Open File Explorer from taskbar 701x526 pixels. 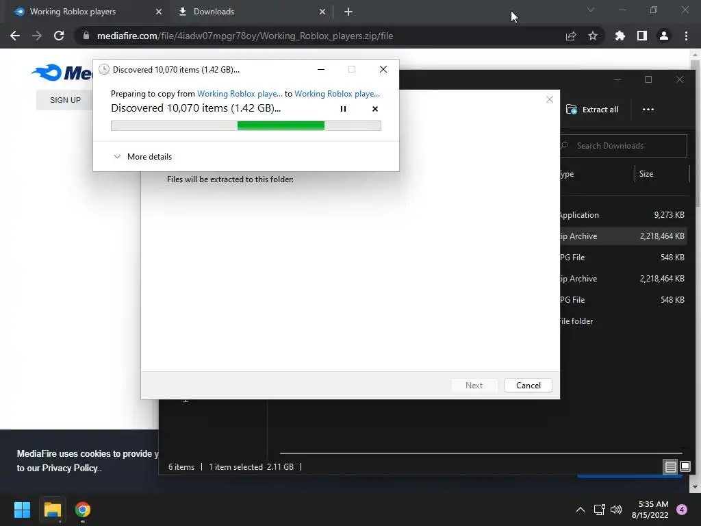pos(52,510)
